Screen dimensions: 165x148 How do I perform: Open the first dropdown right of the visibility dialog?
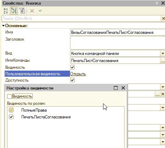[x=163, y=87]
